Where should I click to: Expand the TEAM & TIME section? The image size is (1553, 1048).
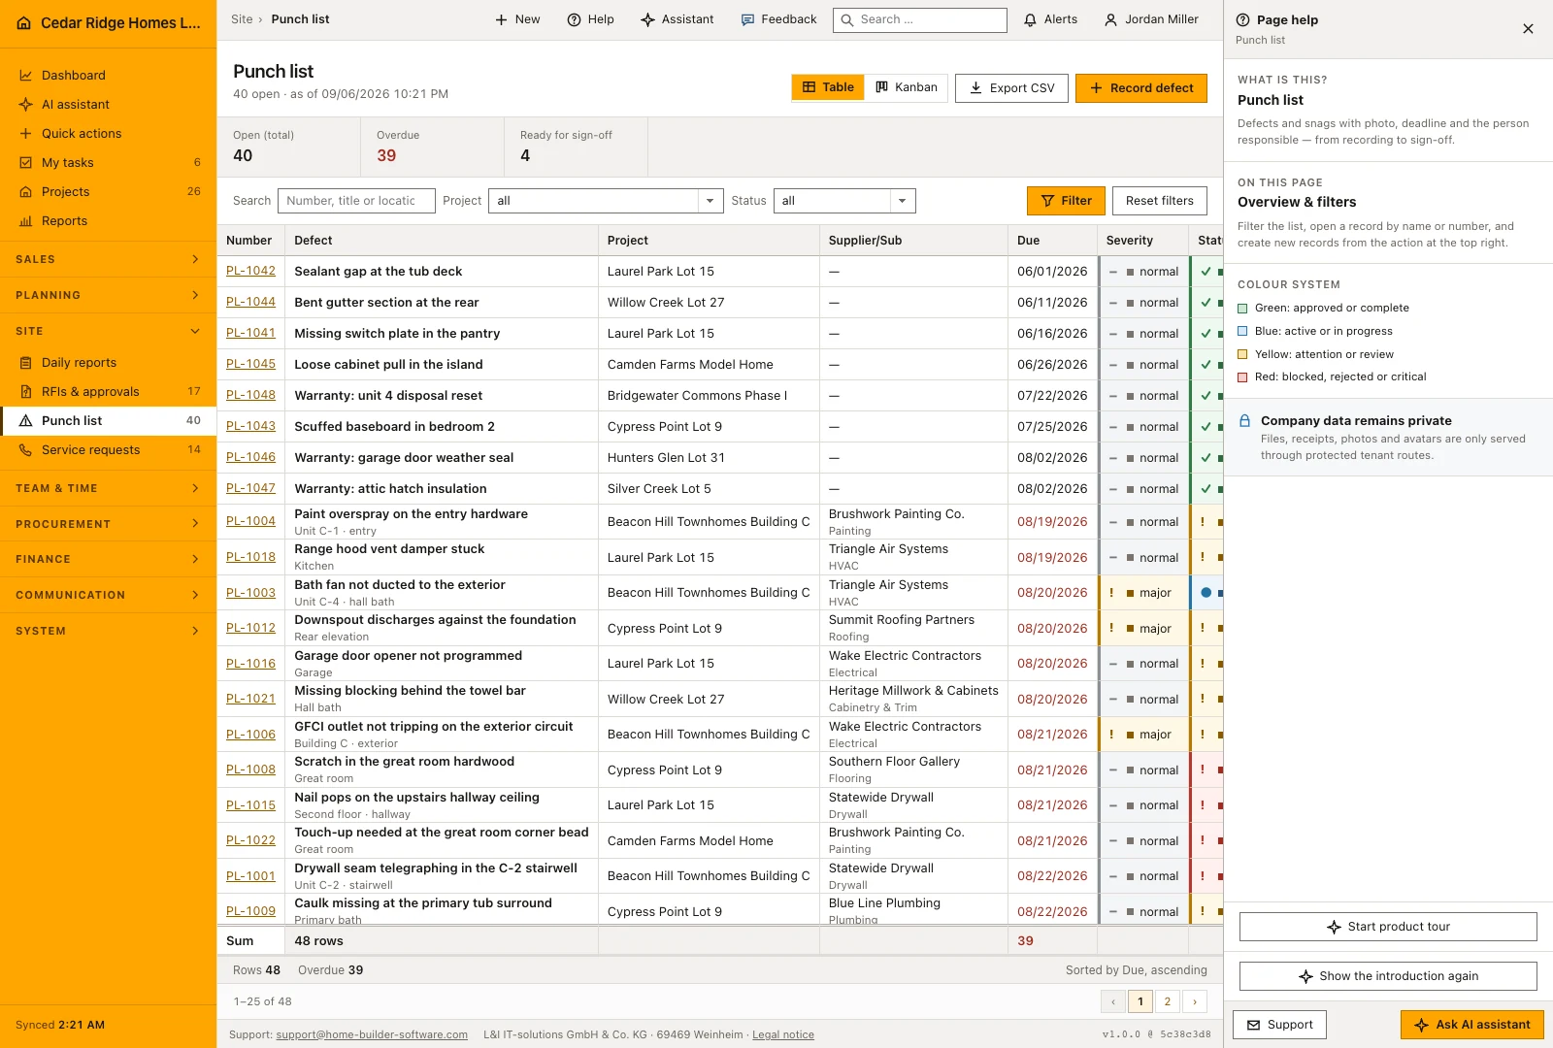coord(108,488)
